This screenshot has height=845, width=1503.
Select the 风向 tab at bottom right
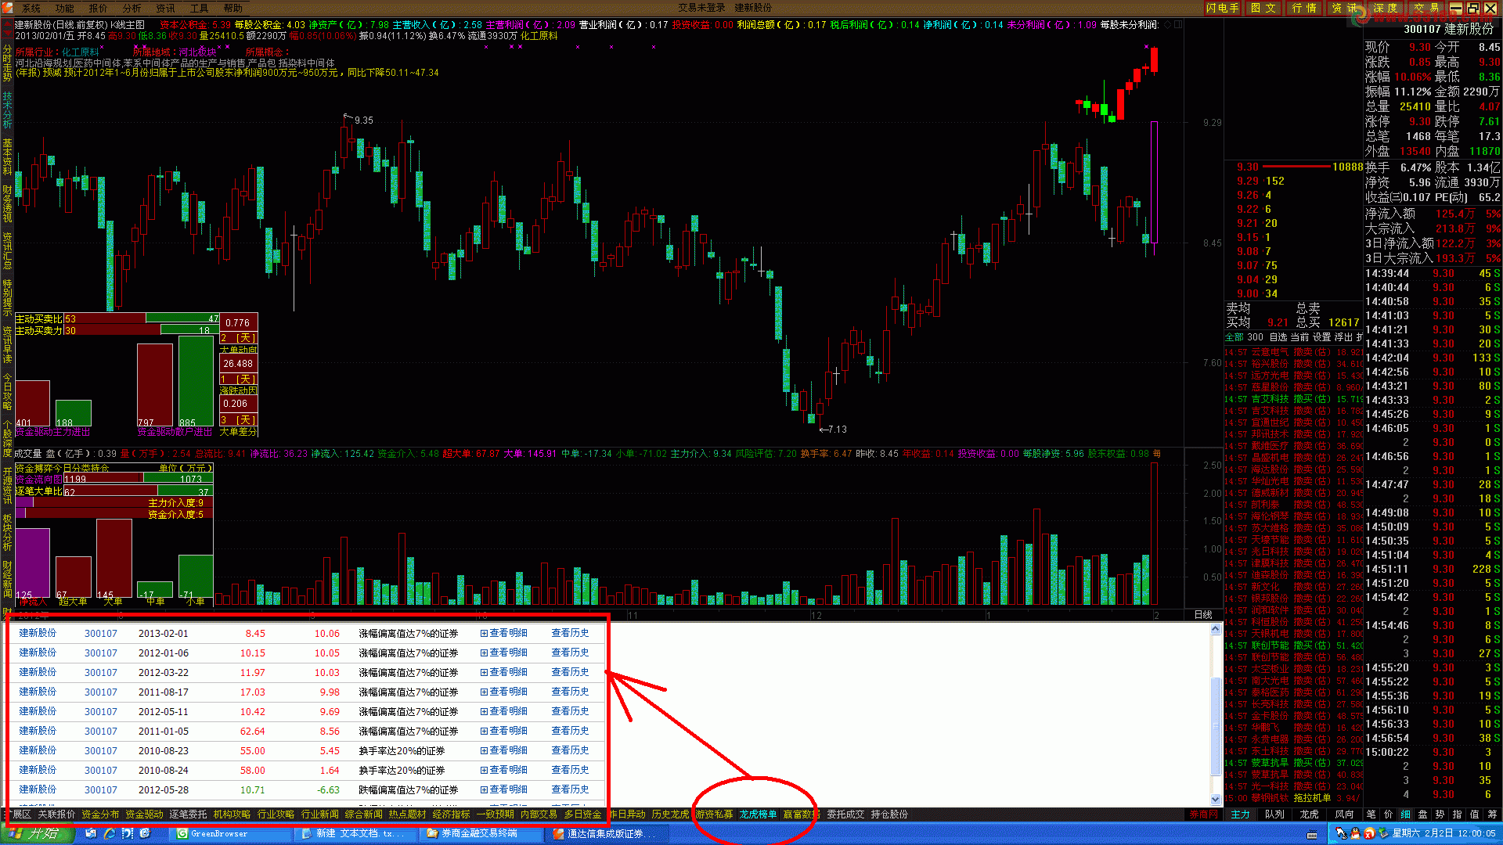click(1343, 814)
